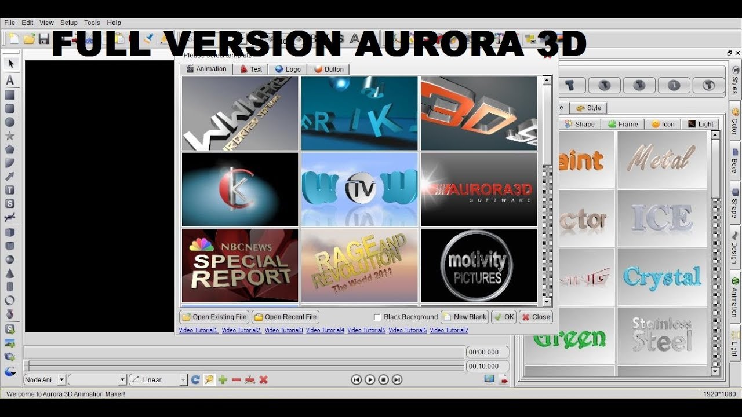The height and width of the screenshot is (417, 742).
Task: Open the Bevel side panel tab
Action: [734, 162]
